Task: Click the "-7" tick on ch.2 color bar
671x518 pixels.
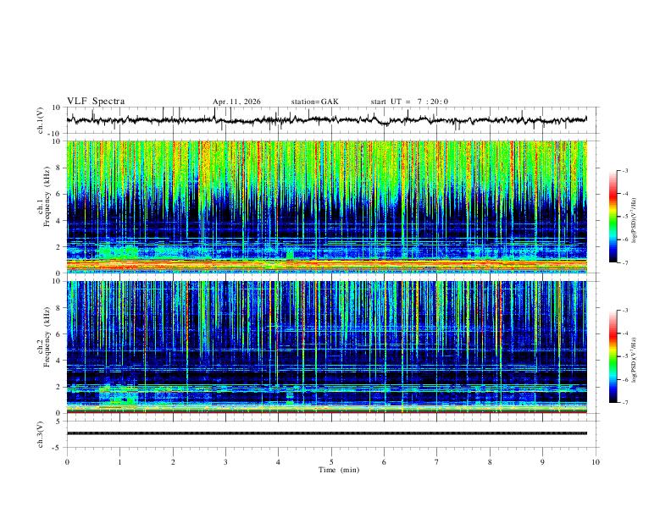Action: click(624, 403)
